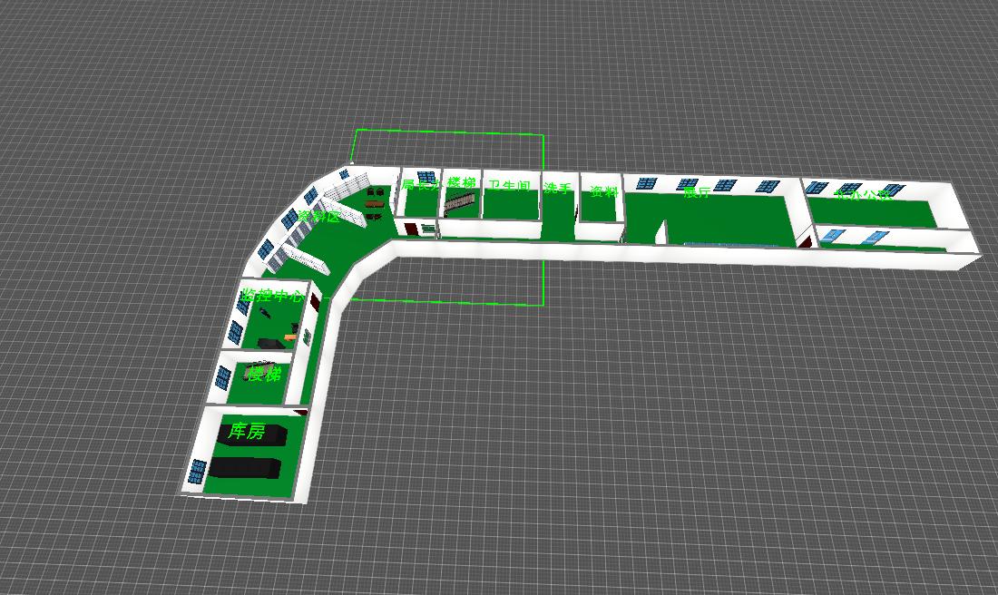Click the 资料区 area label
This screenshot has width=998, height=595.
(x=318, y=217)
